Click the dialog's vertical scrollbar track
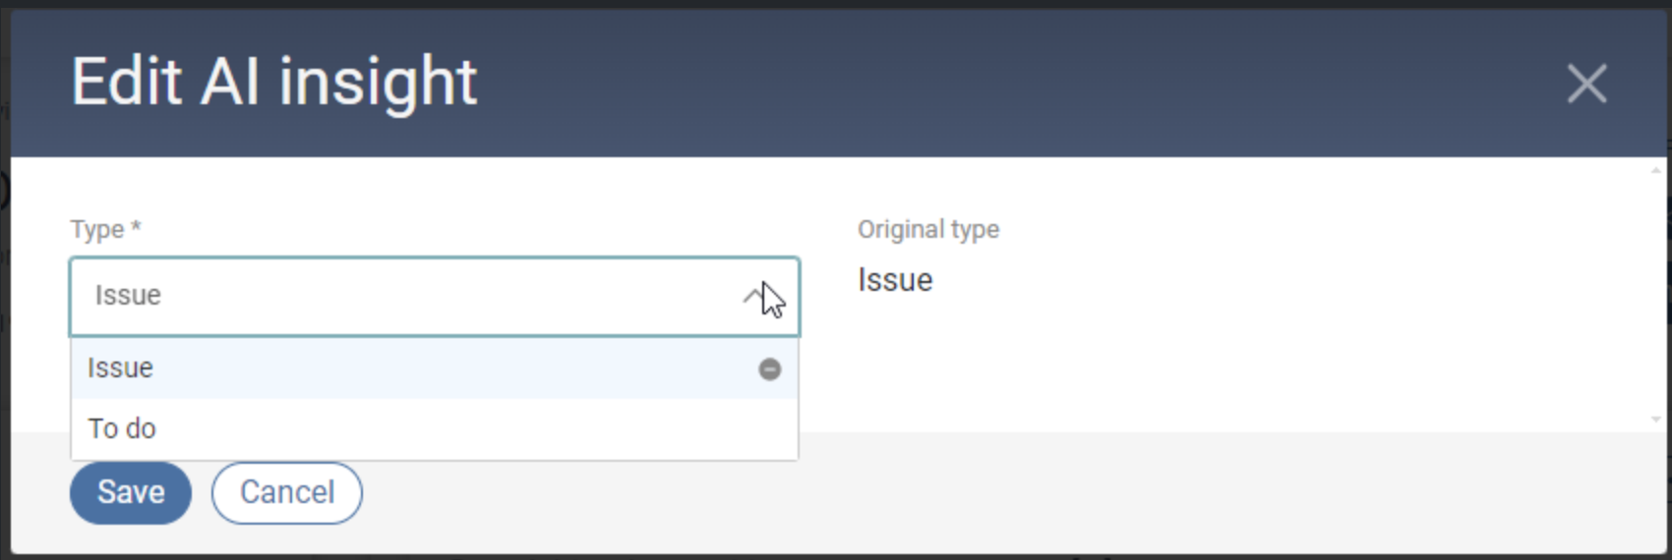This screenshot has width=1672, height=560. 1656,295
